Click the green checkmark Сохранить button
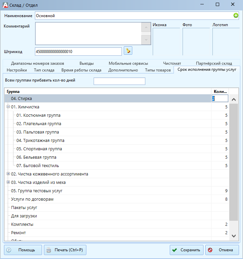Viewport: 243px width, 259px height. [x=187, y=250]
